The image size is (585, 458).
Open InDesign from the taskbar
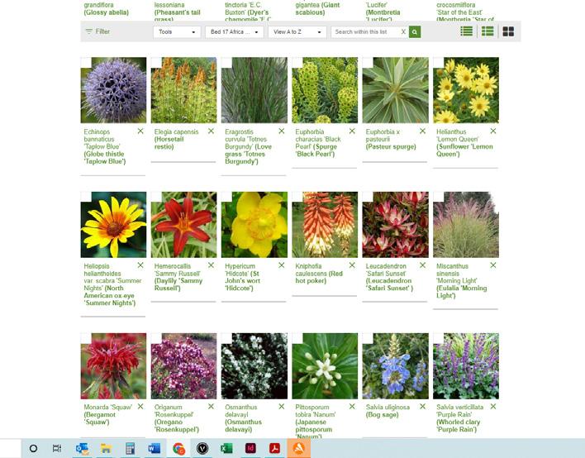click(x=250, y=448)
